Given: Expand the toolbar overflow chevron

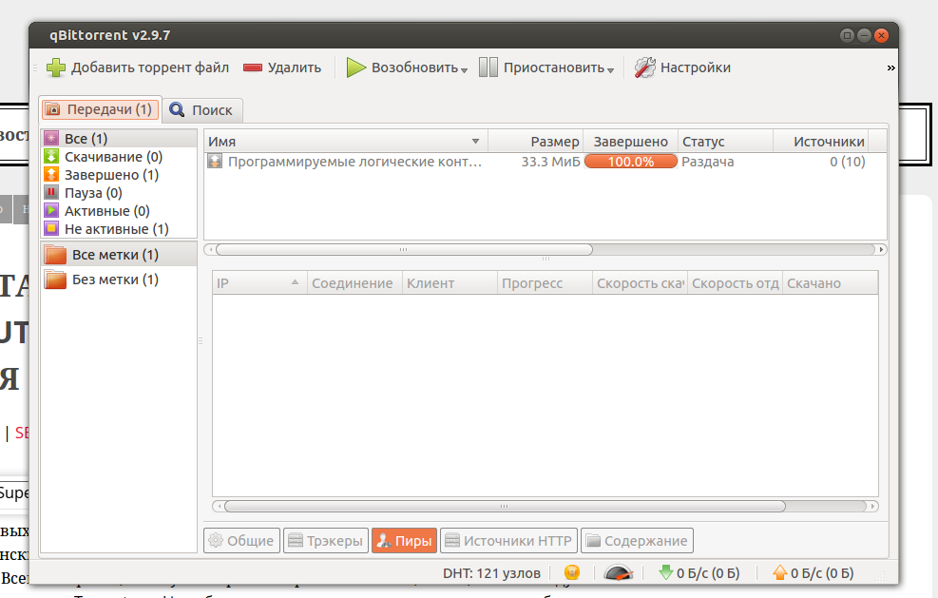Looking at the screenshot, I should tap(890, 68).
